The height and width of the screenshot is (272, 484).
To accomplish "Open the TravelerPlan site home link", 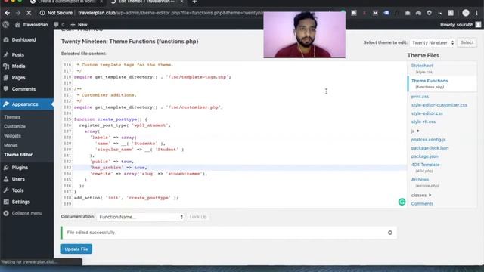I will 32,25.
